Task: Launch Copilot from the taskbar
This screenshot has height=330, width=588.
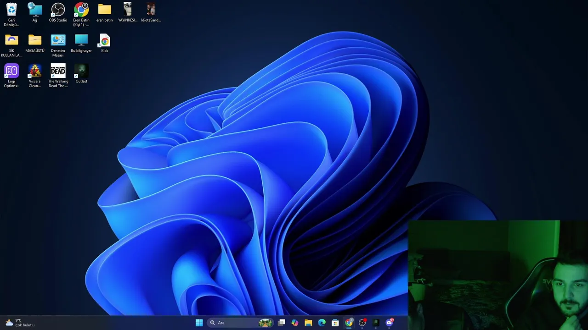Action: coord(295,323)
